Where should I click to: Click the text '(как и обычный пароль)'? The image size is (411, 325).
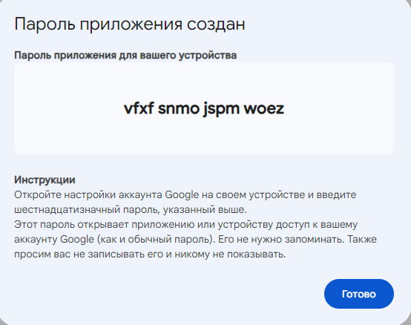click(x=156, y=239)
